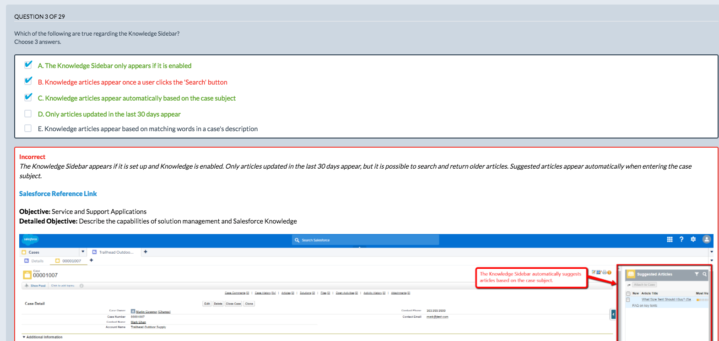
Task: Click the Salesforce cloud logo
Action: coord(30,240)
